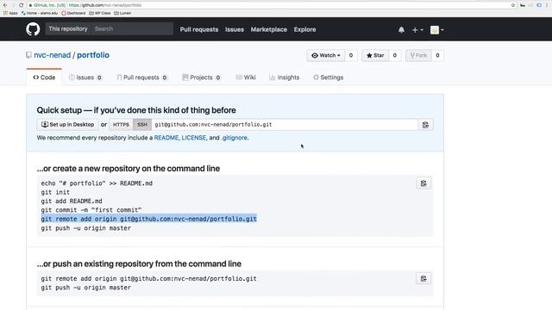Viewport: 552px width, 310px height.
Task: Click the heading ...or push an existing repository
Action: [x=139, y=264]
